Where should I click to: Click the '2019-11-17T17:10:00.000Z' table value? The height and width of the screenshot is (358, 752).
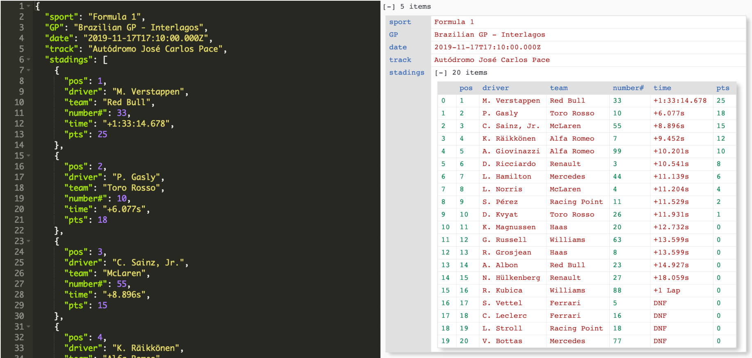pos(487,48)
